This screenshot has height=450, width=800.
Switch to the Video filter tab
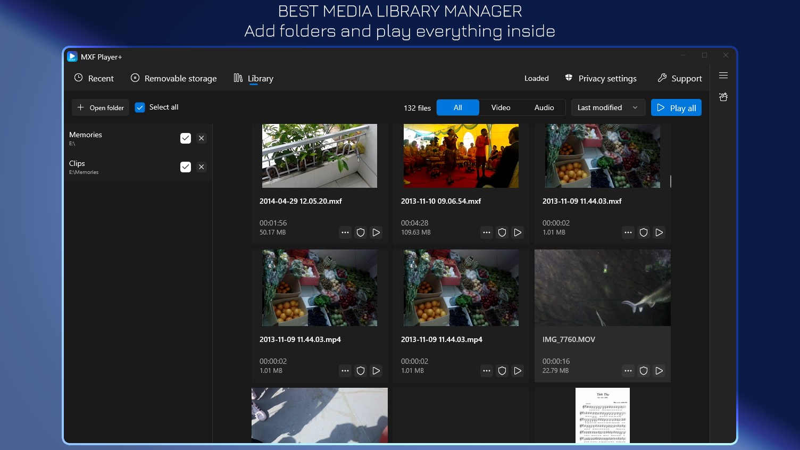(501, 107)
